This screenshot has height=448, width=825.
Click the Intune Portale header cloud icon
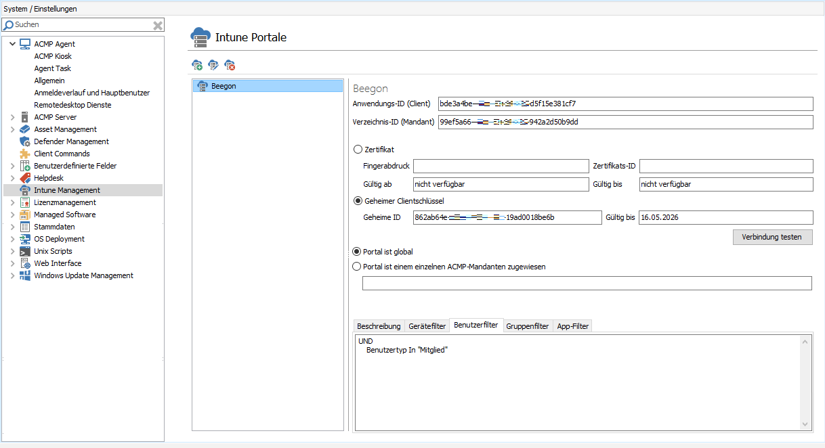(x=200, y=38)
